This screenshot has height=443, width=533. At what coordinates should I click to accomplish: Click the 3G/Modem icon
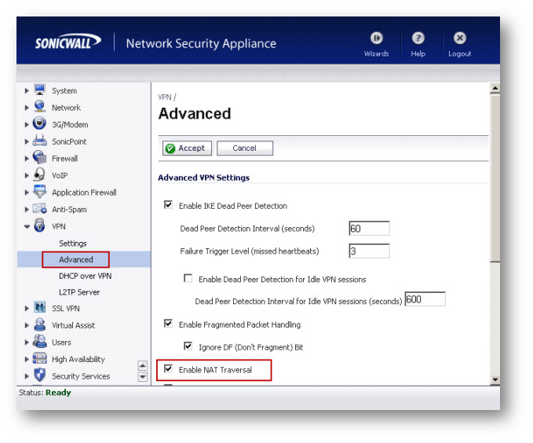coord(39,123)
